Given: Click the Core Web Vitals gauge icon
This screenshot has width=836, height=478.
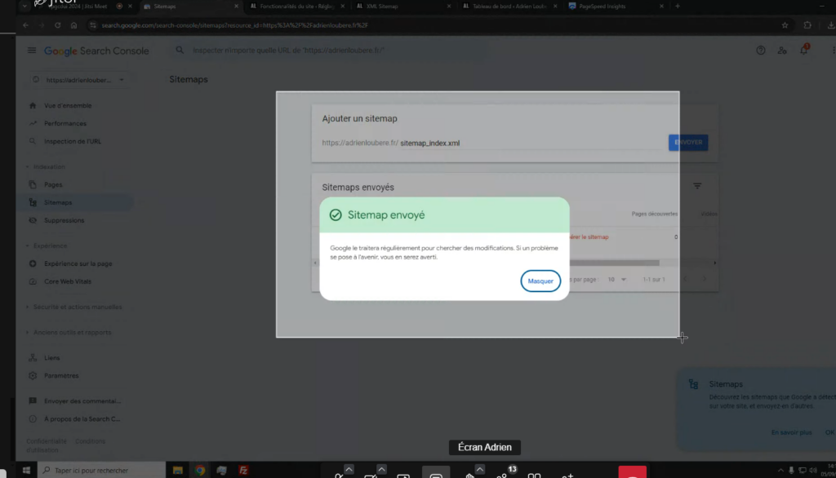Looking at the screenshot, I should [33, 281].
